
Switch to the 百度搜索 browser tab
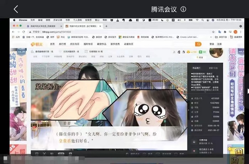tap(43, 26)
